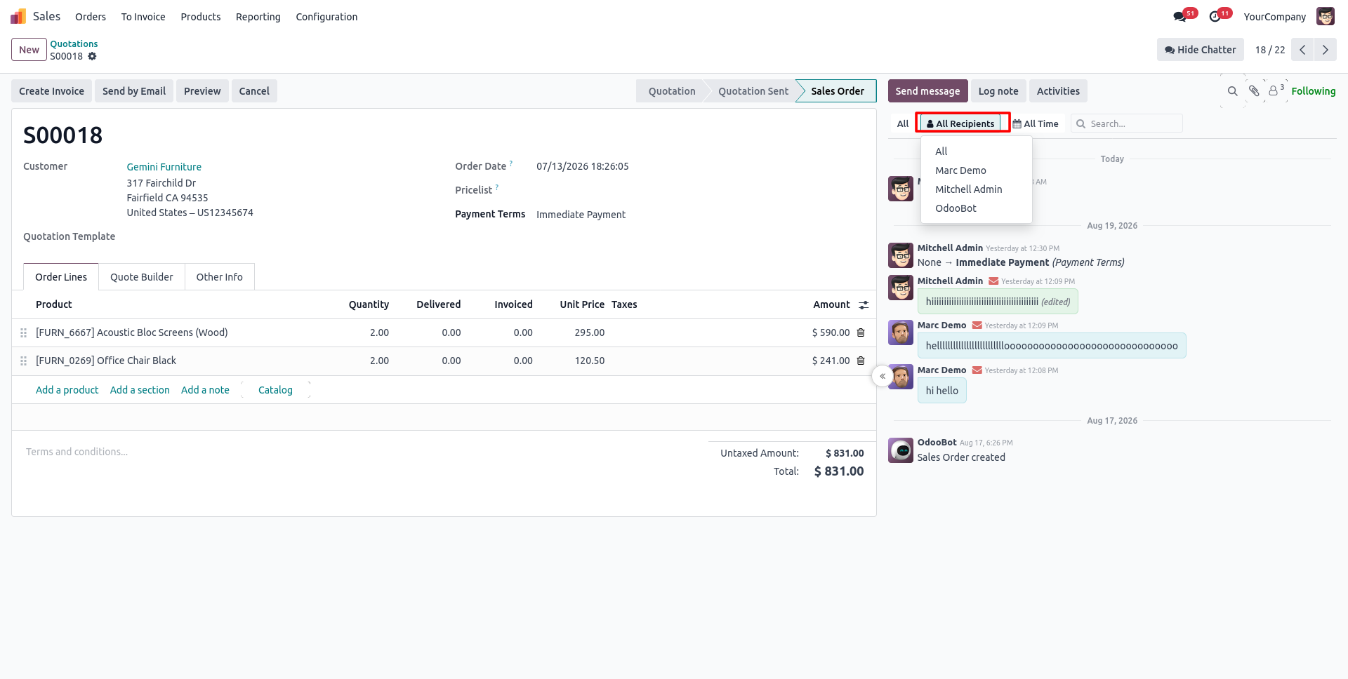Click the chatter search magnifier icon

[x=1232, y=91]
